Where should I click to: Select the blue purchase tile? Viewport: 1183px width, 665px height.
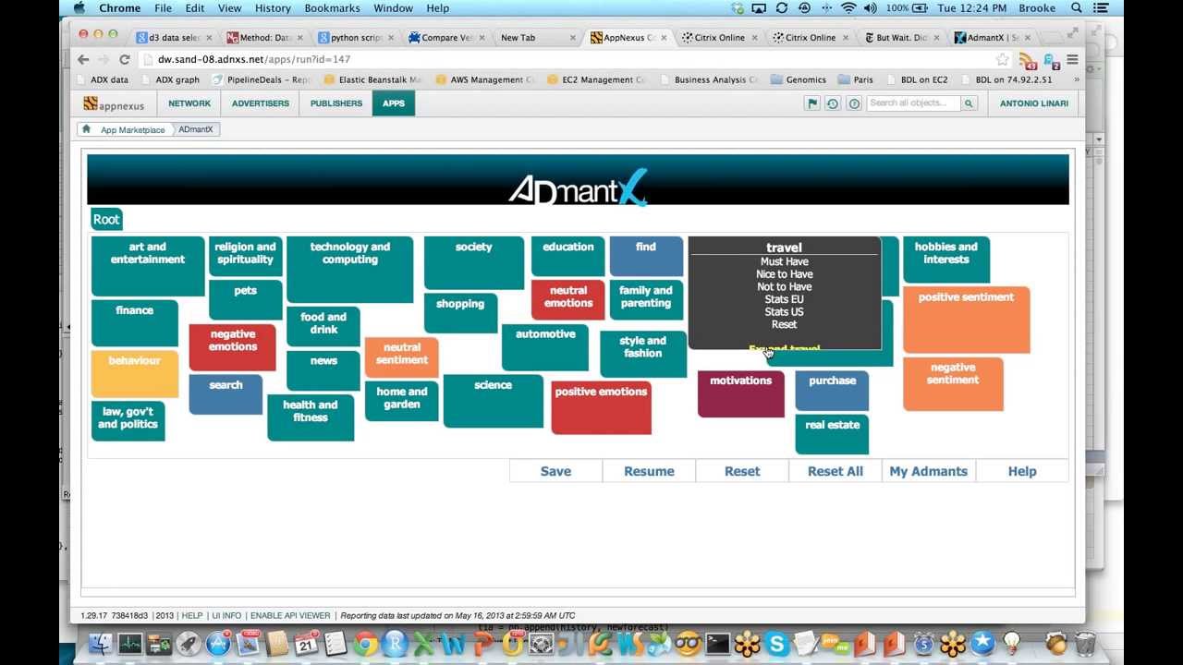coord(832,392)
